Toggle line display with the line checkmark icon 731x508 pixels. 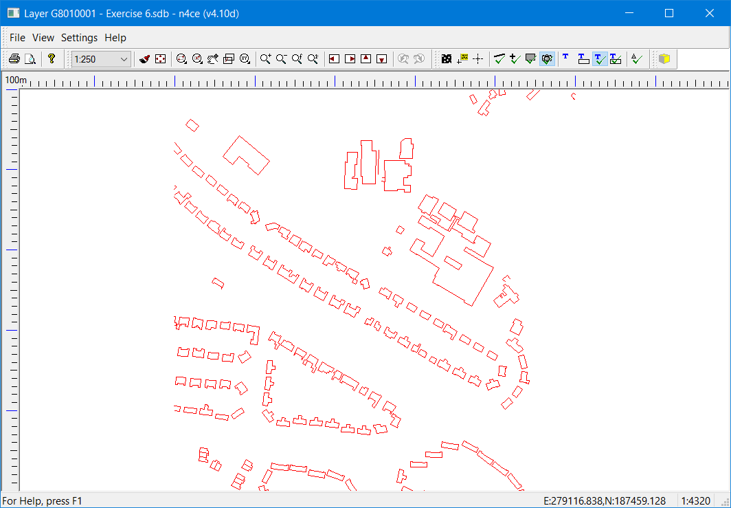click(x=499, y=59)
